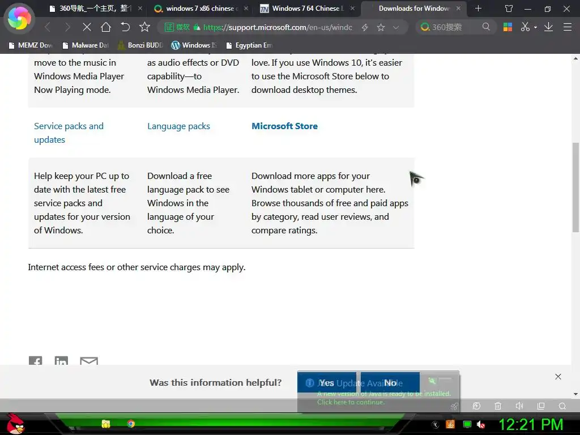Switch to the Windows 7 64 Chinese tab
The width and height of the screenshot is (580, 435).
(x=306, y=8)
